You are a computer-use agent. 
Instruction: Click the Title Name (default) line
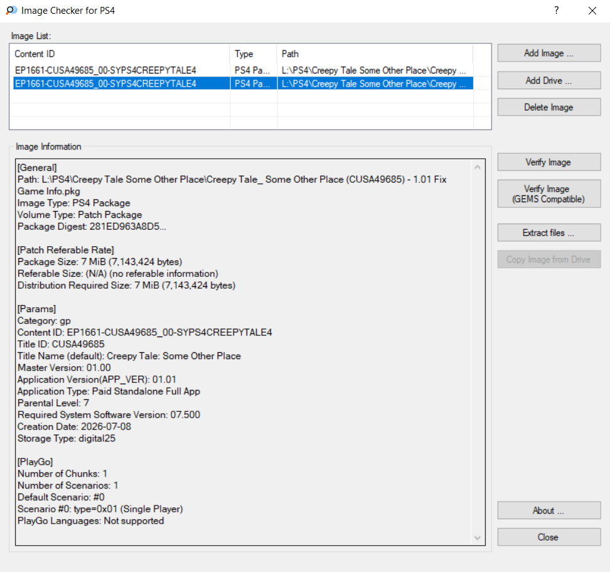pyautogui.click(x=129, y=356)
